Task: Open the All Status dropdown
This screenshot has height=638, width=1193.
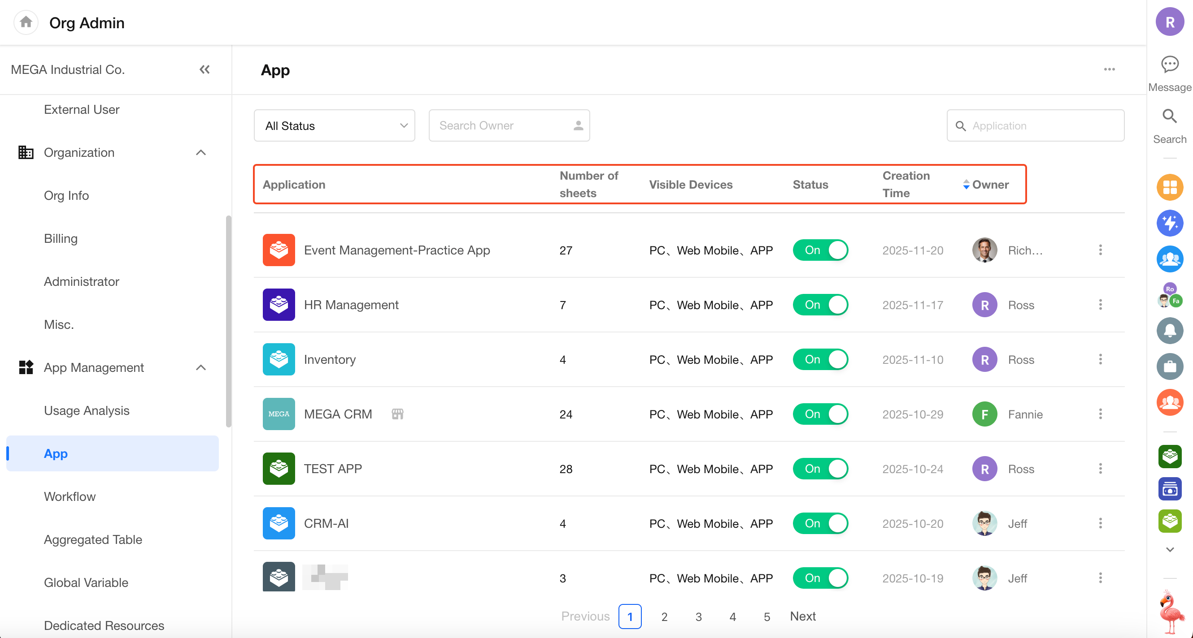Action: pyautogui.click(x=335, y=125)
